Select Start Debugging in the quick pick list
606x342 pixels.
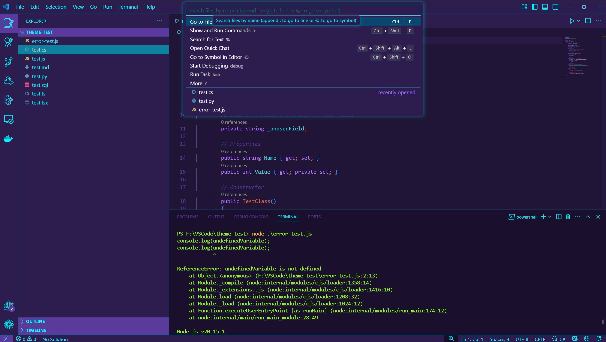pos(209,66)
